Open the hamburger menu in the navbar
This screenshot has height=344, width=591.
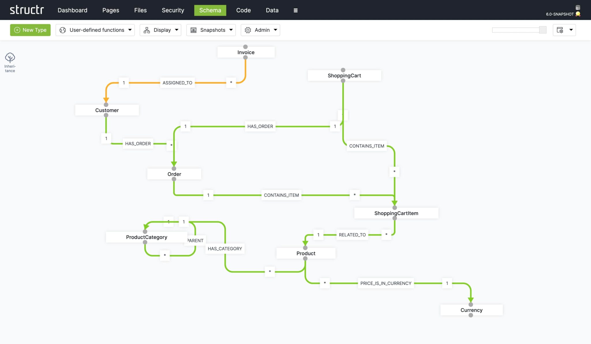295,10
